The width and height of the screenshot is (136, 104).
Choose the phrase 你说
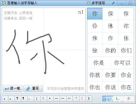pyautogui.click(x=110, y=87)
